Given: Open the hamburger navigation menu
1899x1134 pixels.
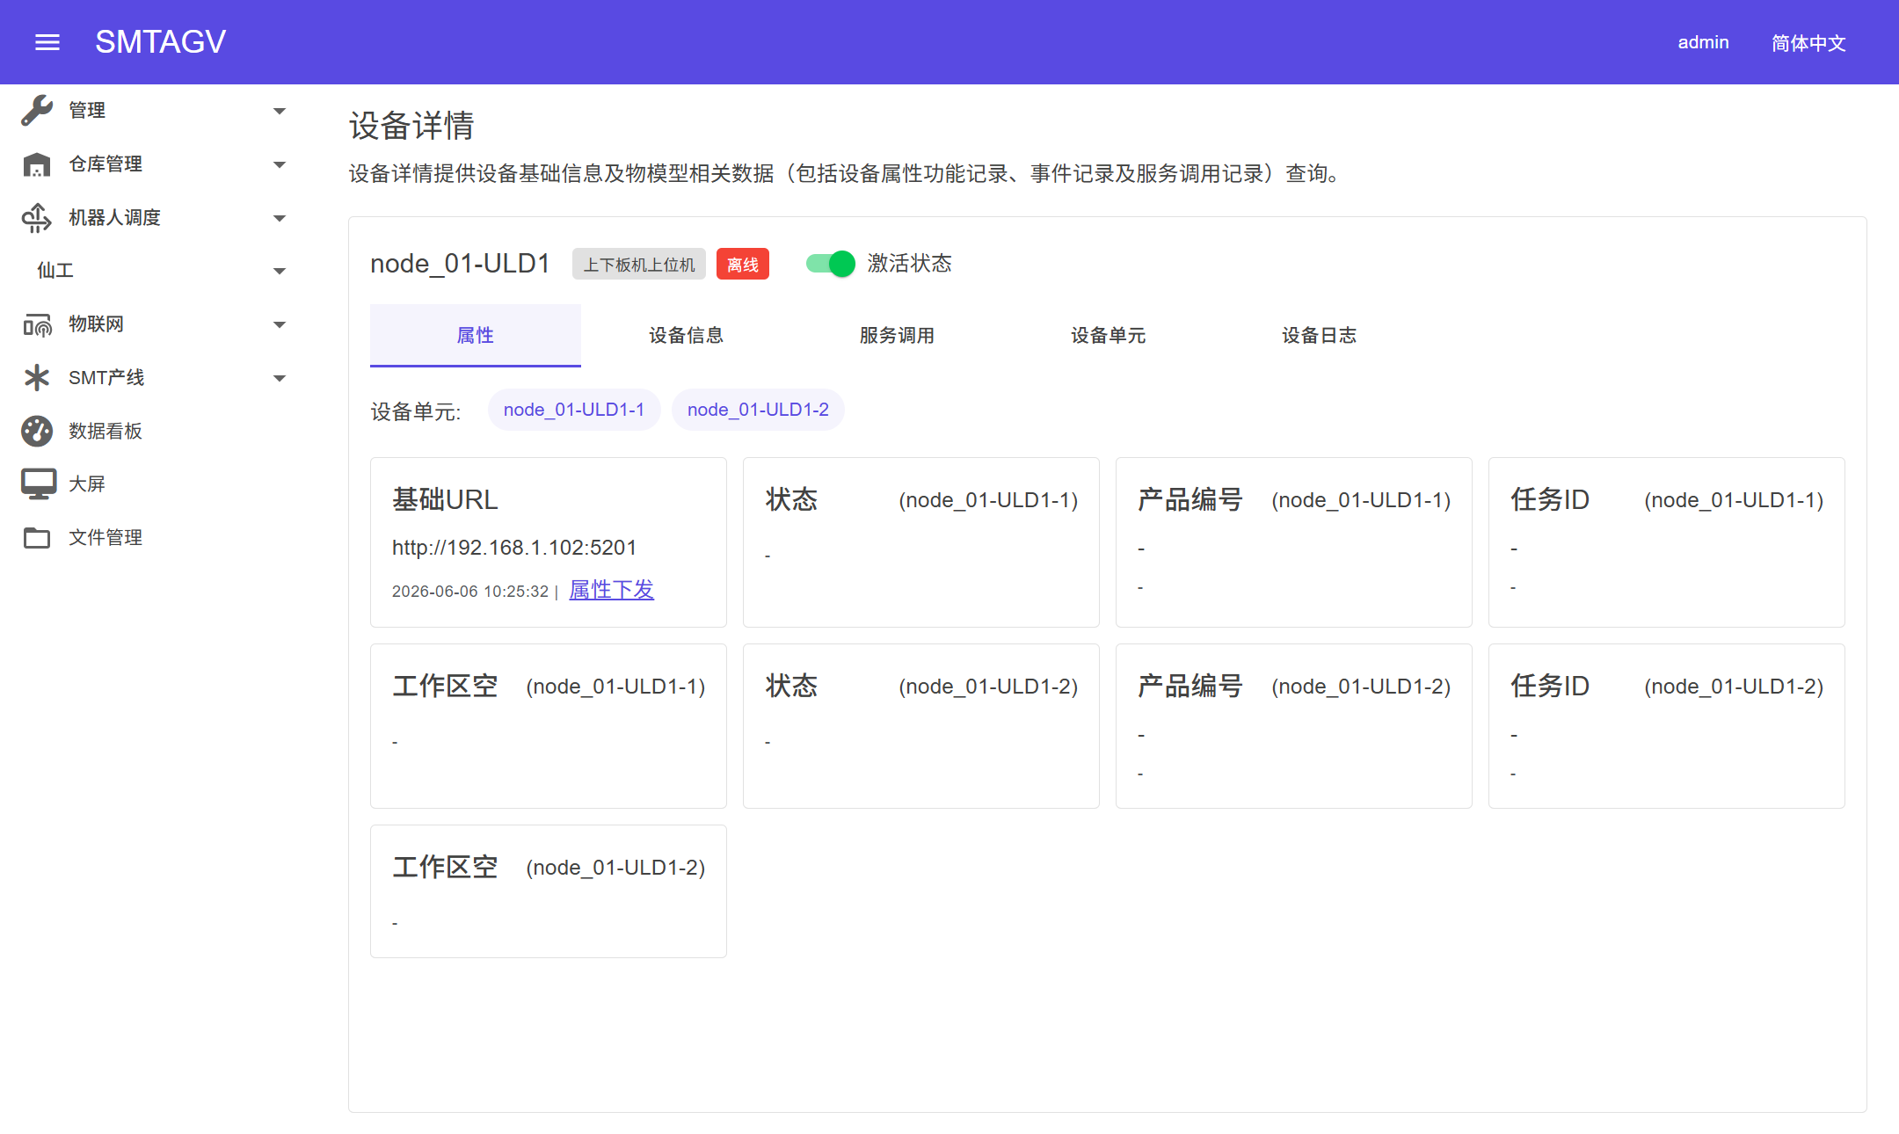Looking at the screenshot, I should (x=47, y=42).
